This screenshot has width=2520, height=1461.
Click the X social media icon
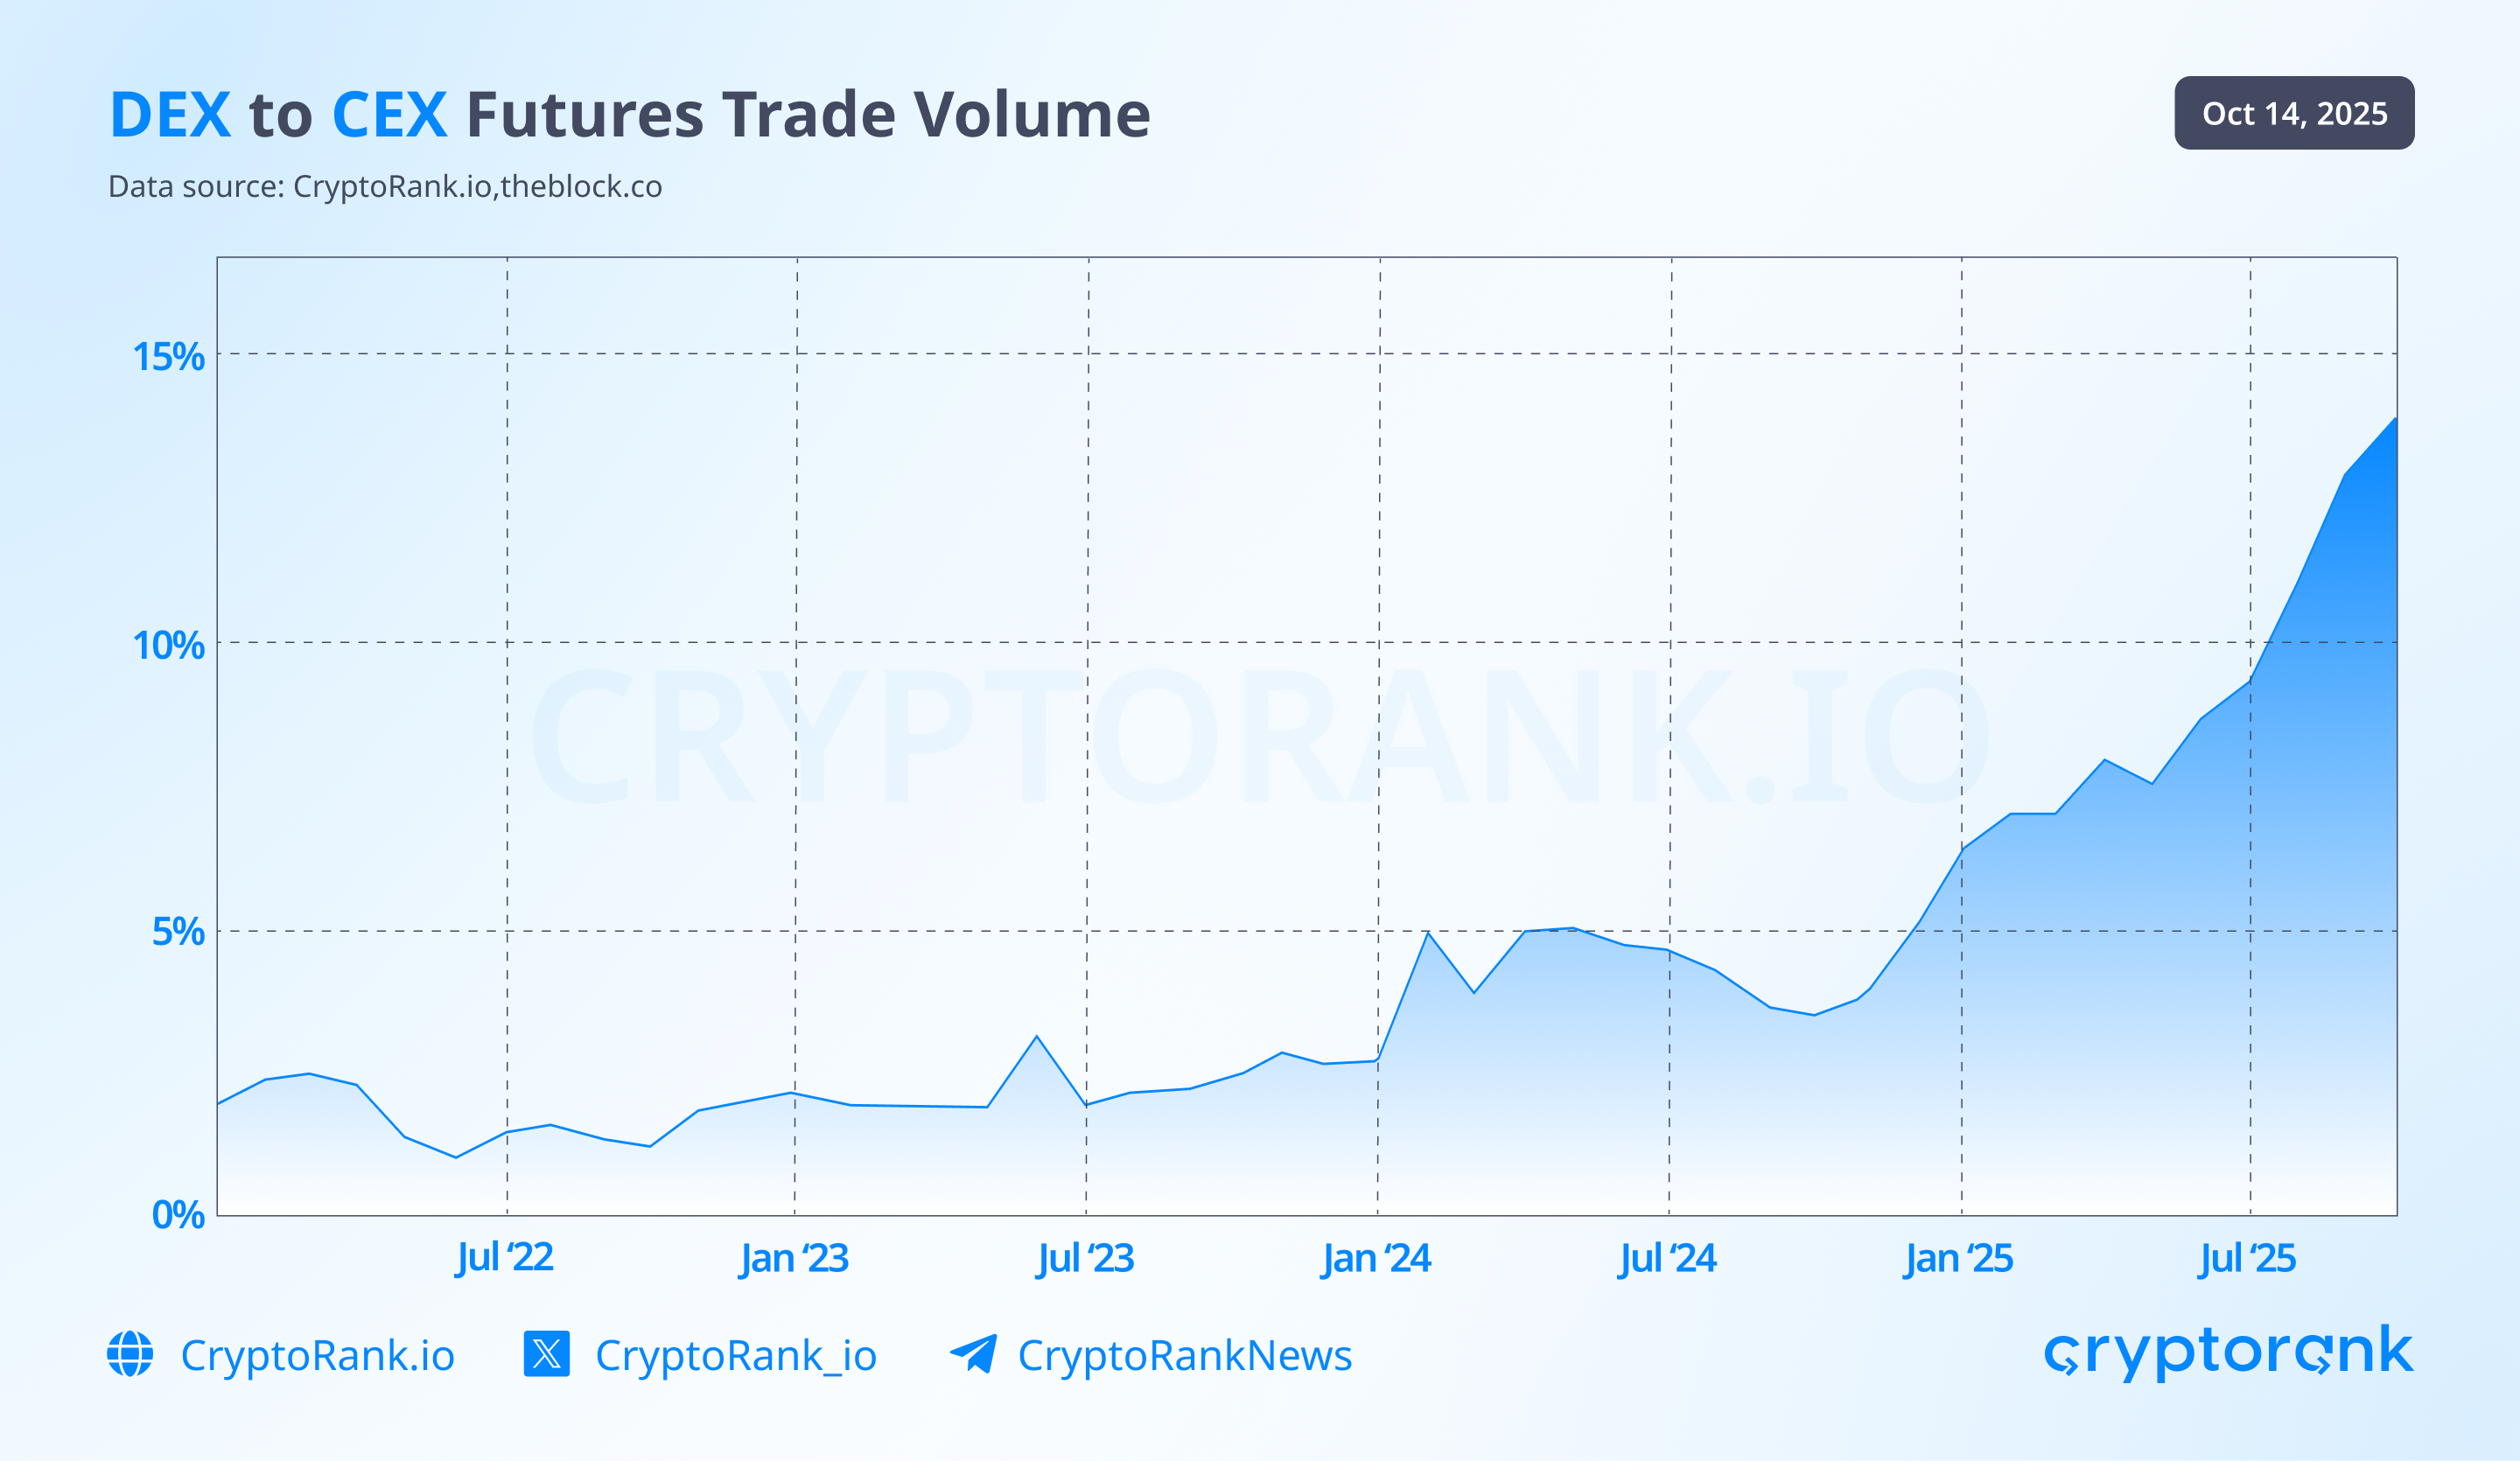(x=546, y=1354)
